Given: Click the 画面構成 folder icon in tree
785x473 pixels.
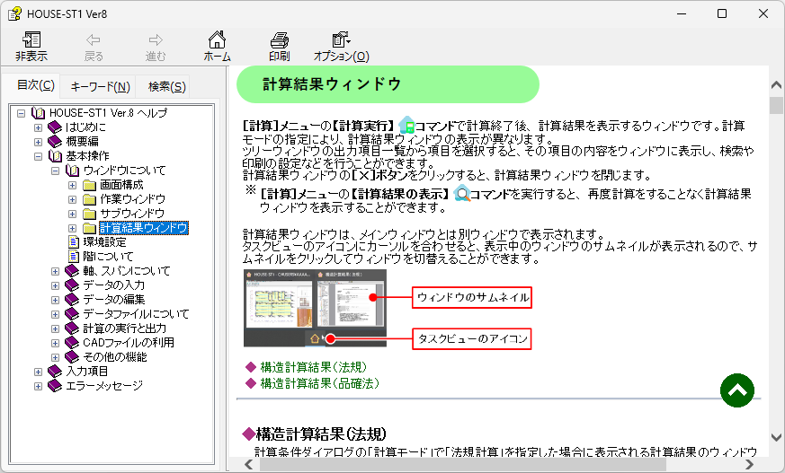Looking at the screenshot, I should 89,185.
